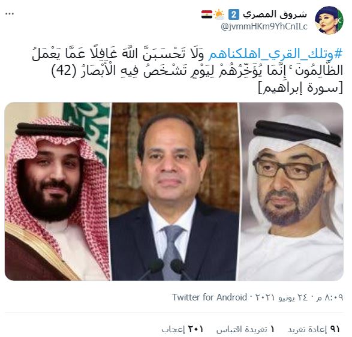Open the three-dot more options menu
The width and height of the screenshot is (352, 337).
[10, 14]
